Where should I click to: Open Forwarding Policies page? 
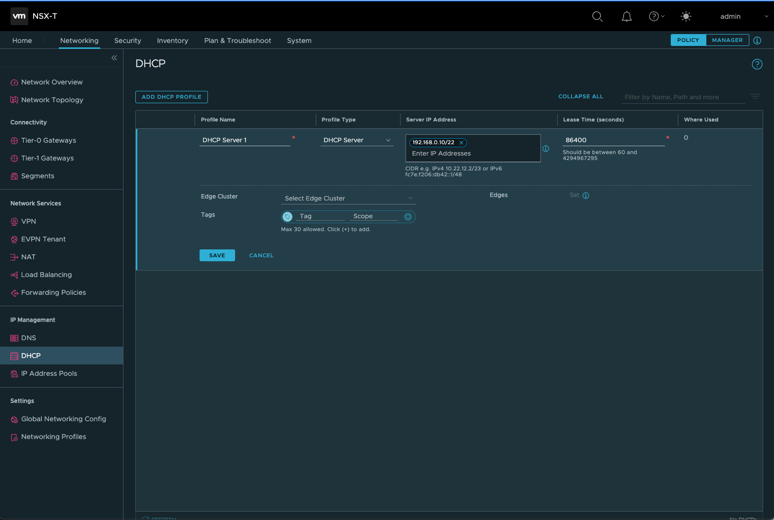click(53, 292)
